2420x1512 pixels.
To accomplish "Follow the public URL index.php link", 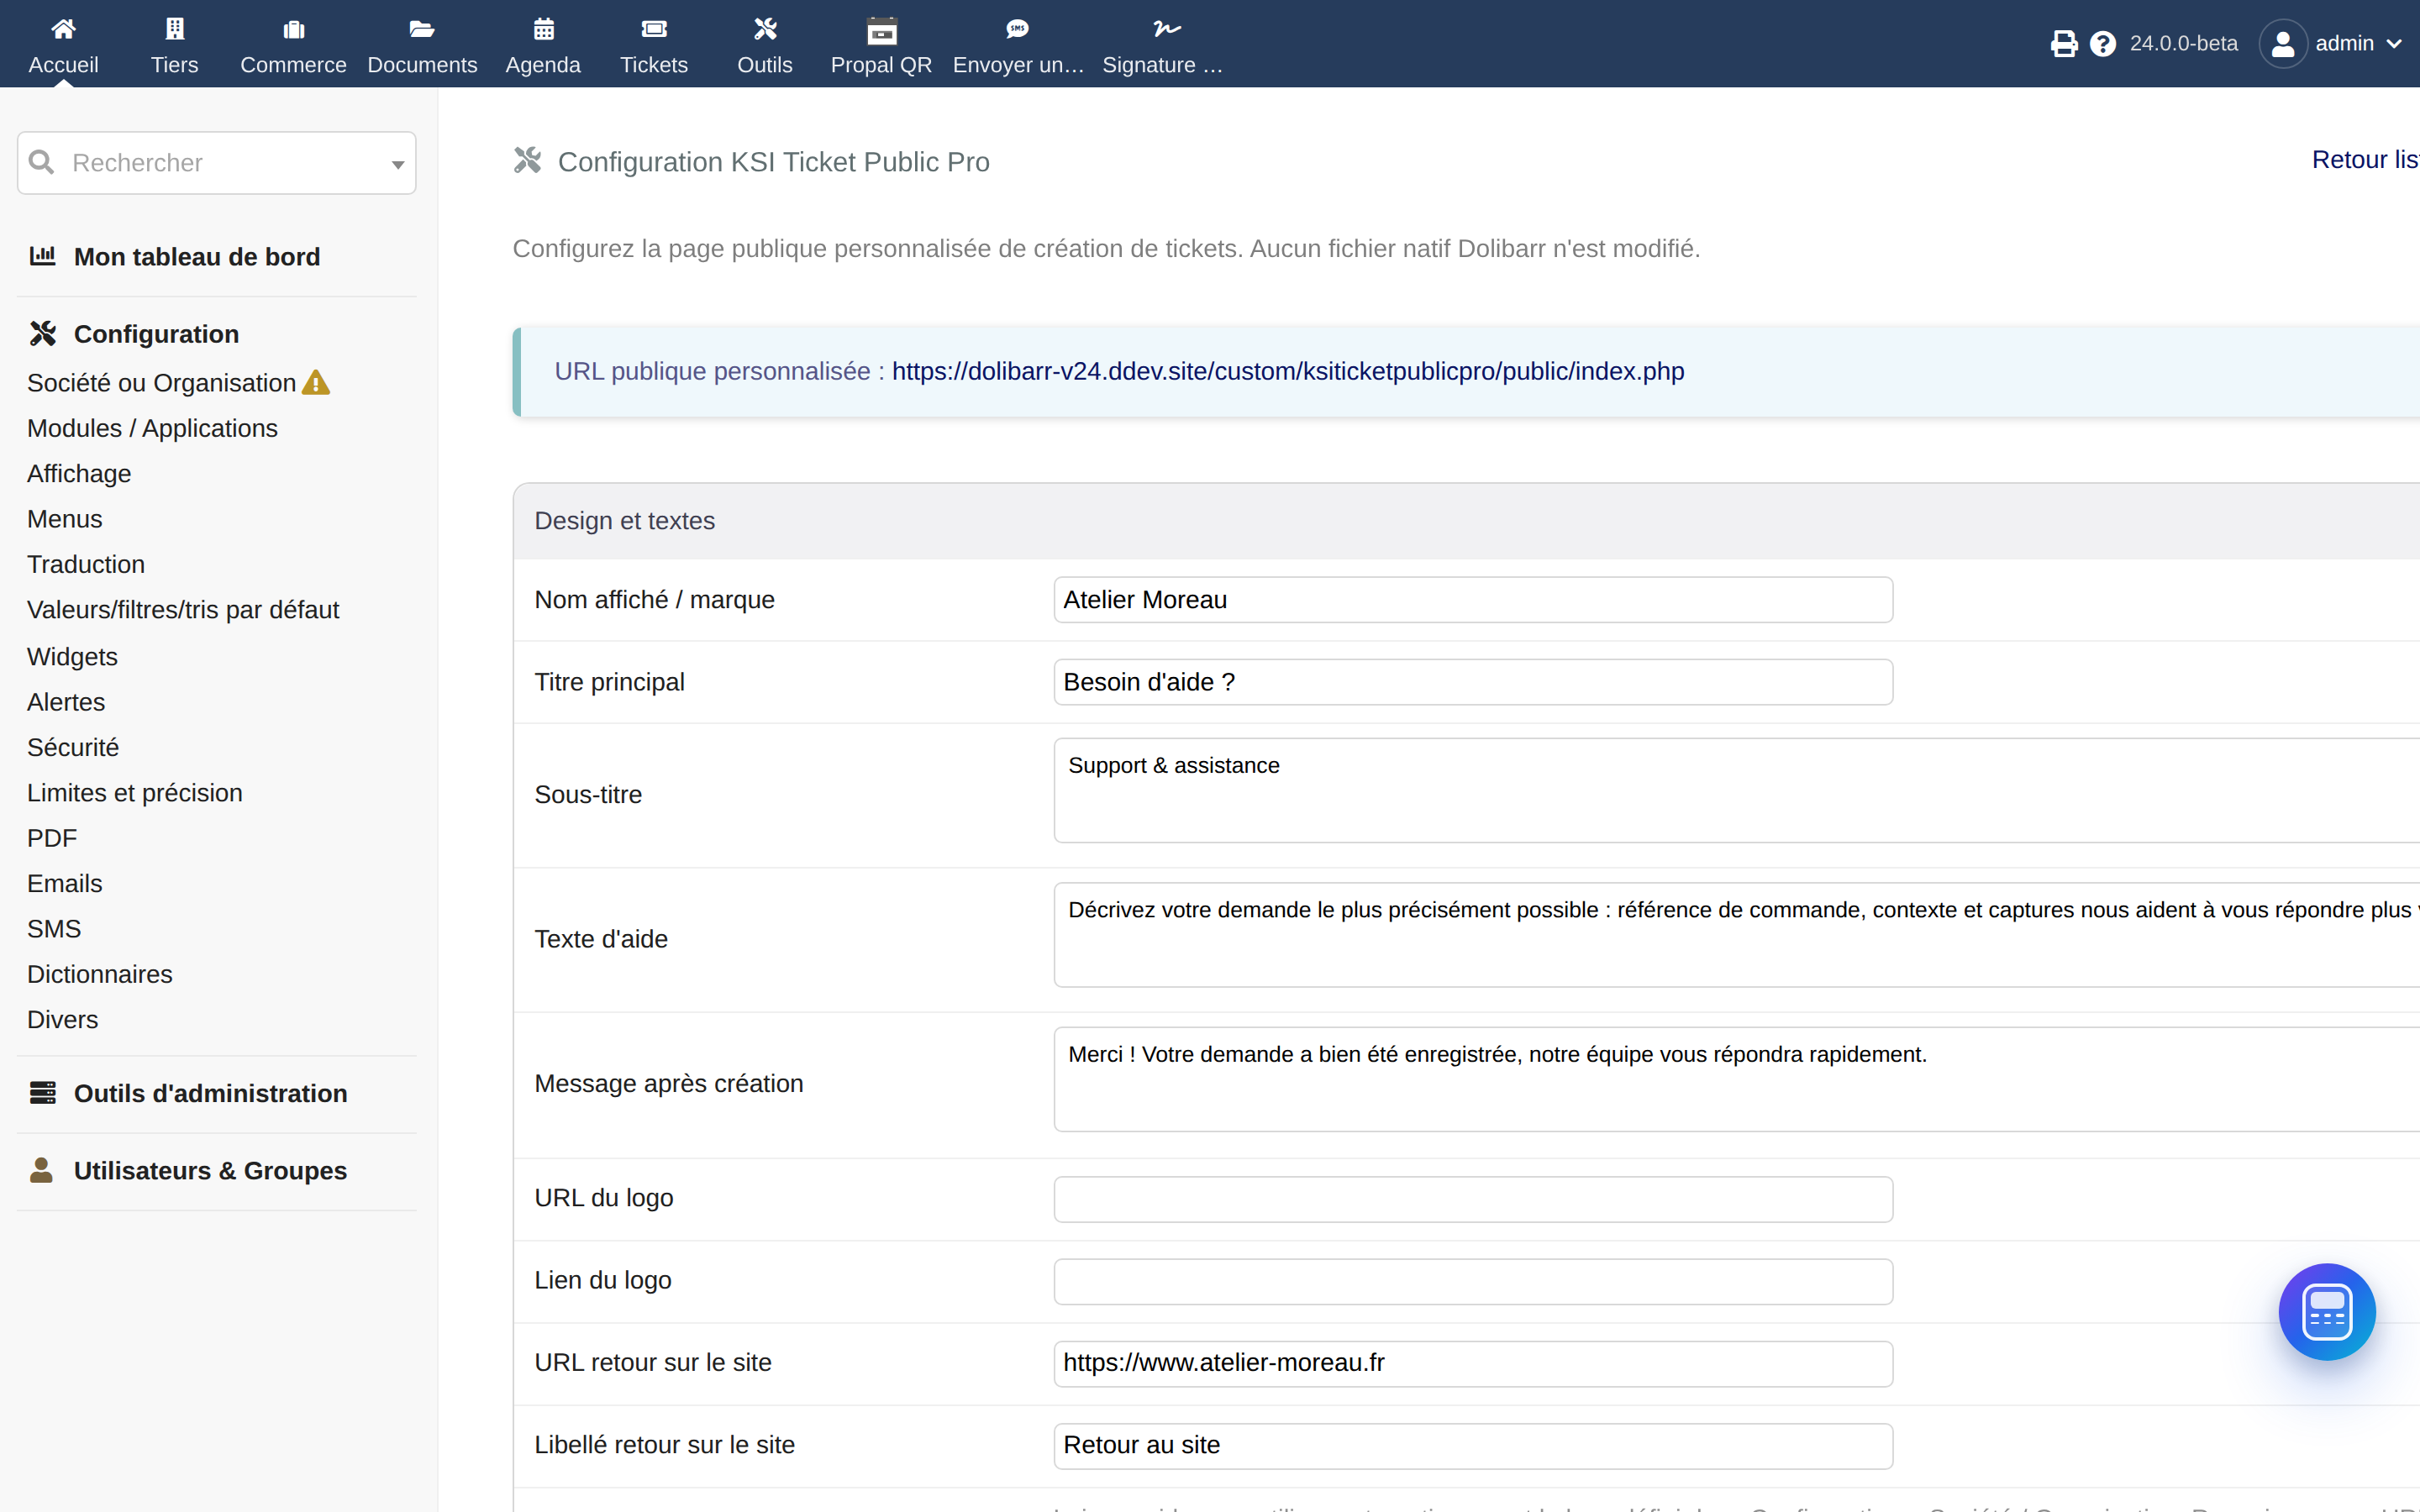I will 1288,371.
